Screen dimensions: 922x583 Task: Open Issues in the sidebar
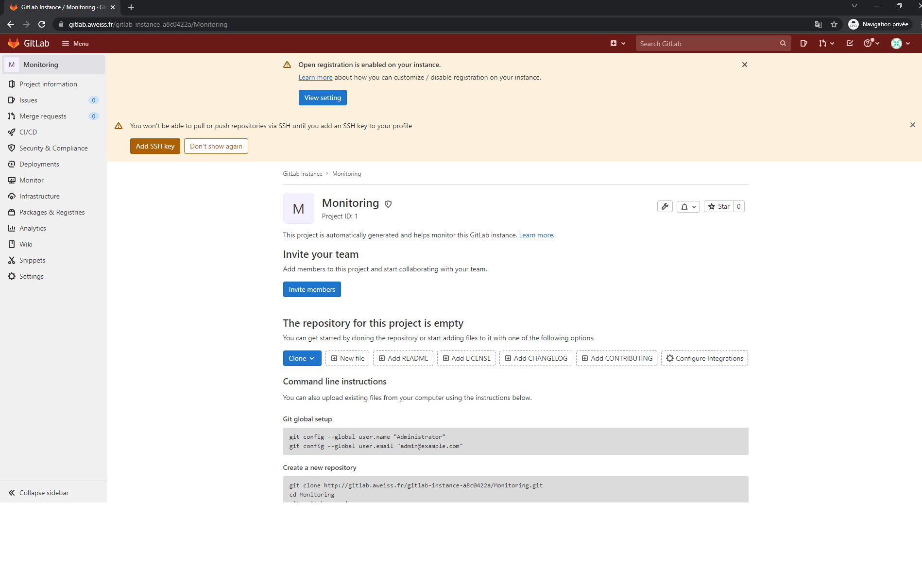(x=53, y=100)
